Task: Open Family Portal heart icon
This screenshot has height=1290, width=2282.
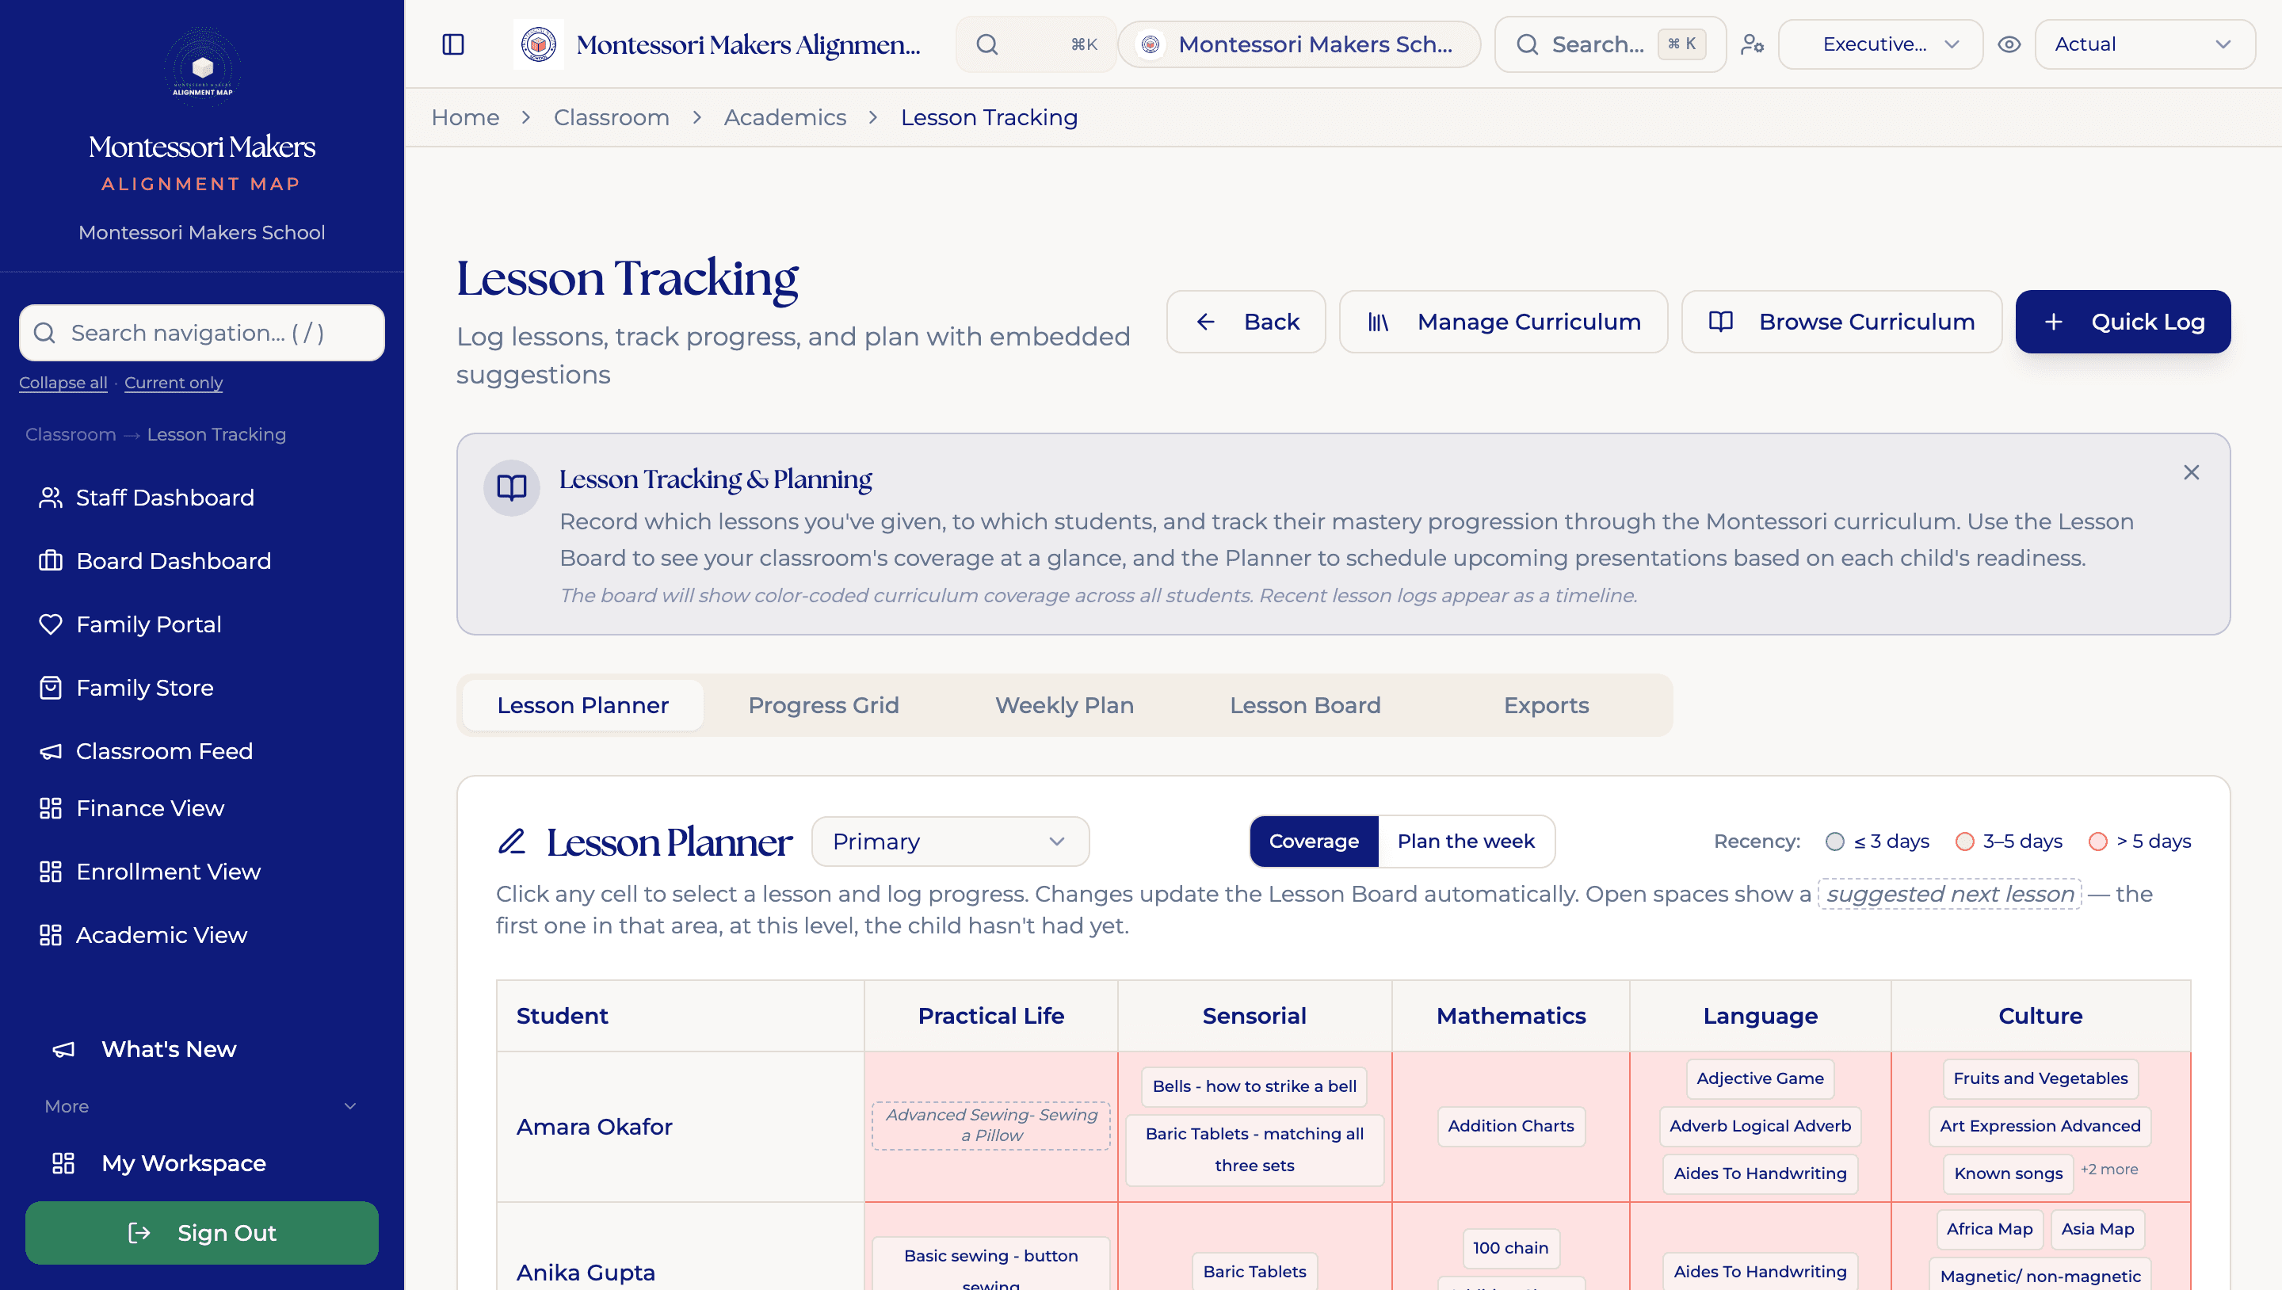Action: (x=51, y=624)
